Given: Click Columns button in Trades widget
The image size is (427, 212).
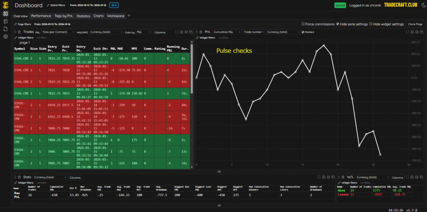Looking at the screenshot, I should (x=160, y=32).
